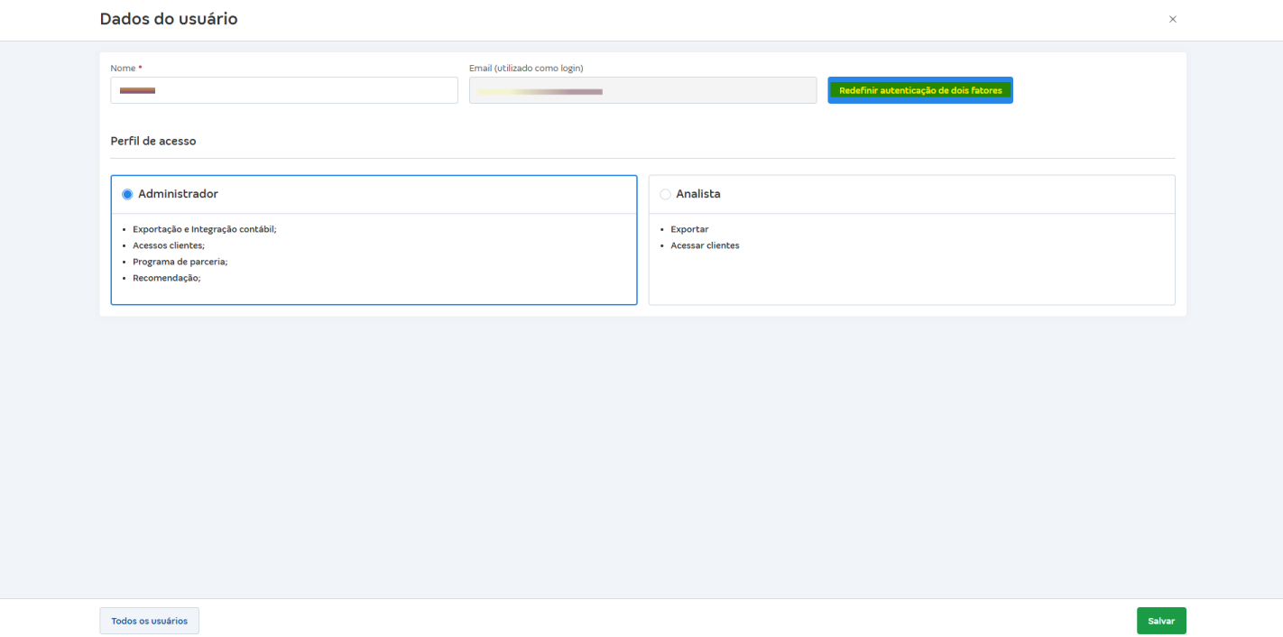The height and width of the screenshot is (637, 1283).
Task: Go back to Todos os usuários
Action: click(149, 621)
